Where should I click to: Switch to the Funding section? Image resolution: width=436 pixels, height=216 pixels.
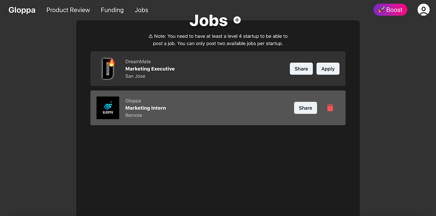[112, 10]
